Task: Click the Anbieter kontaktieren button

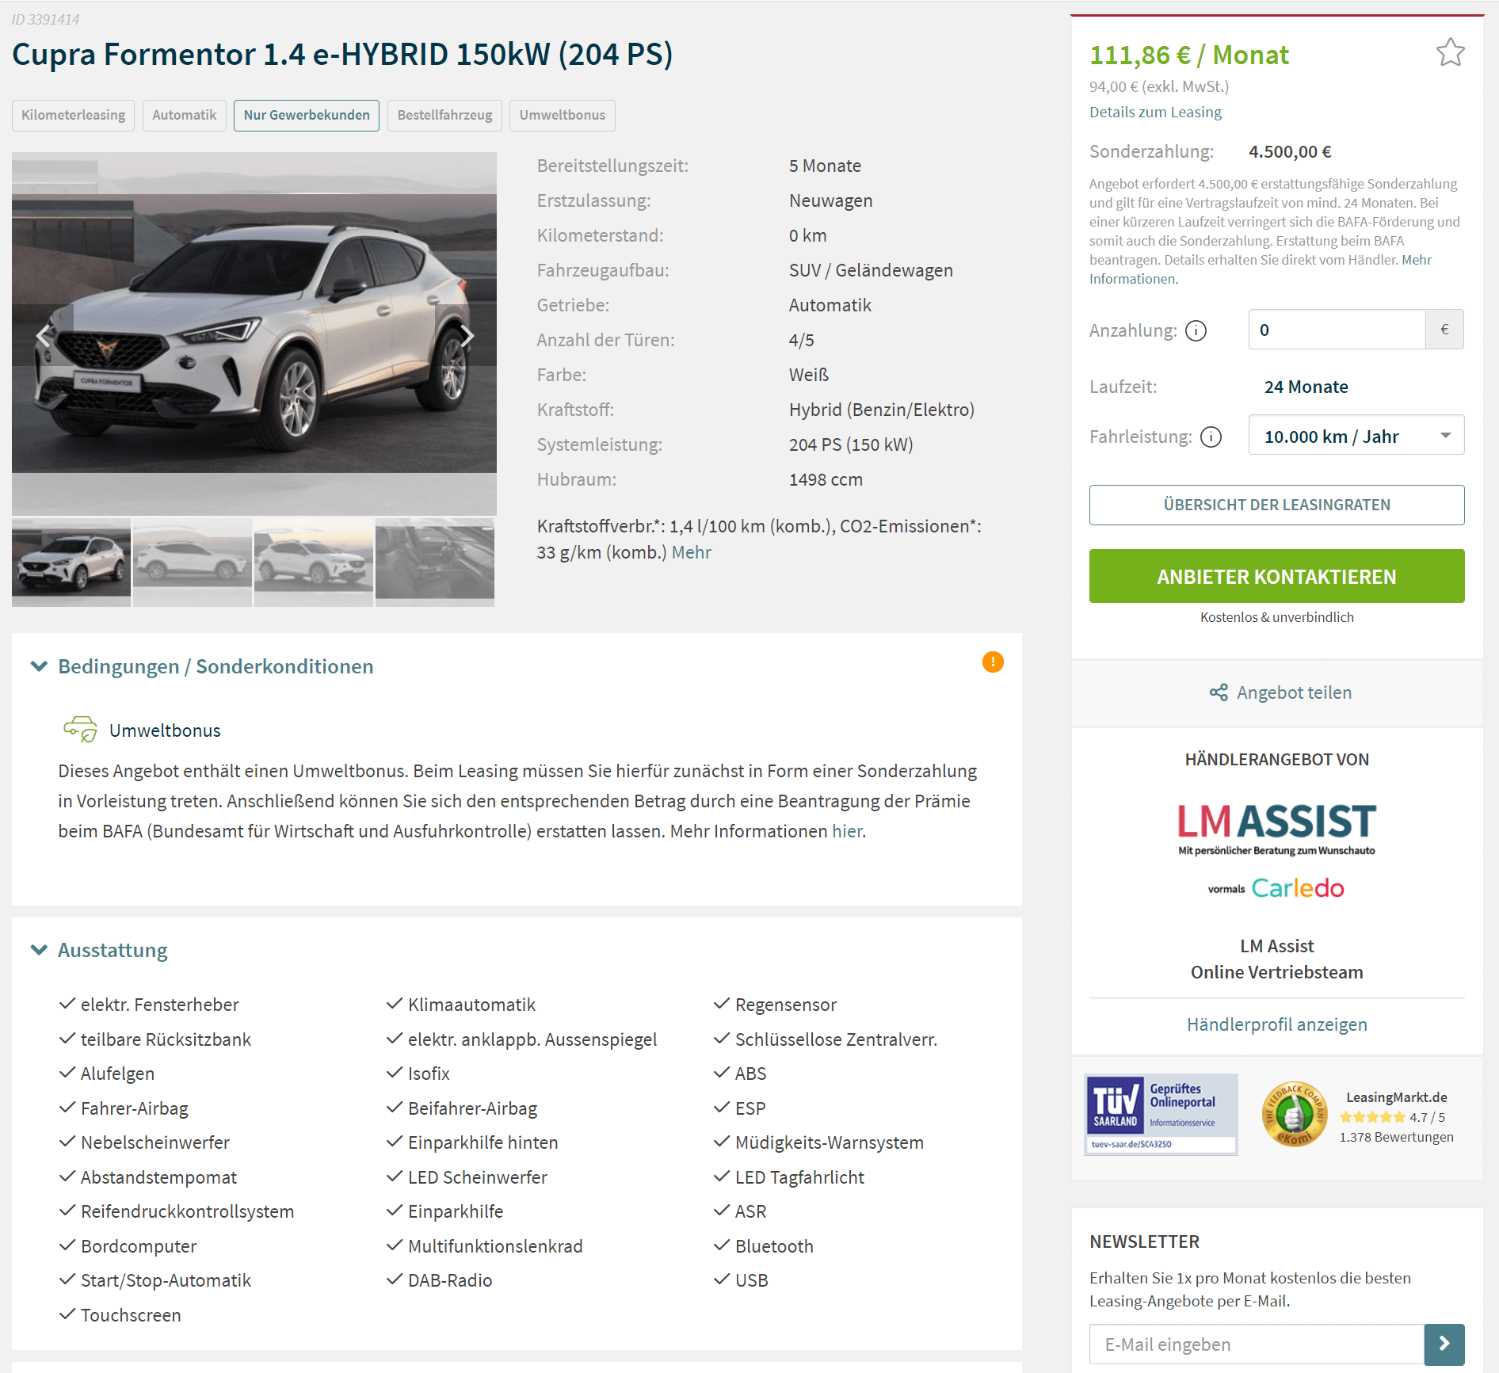Action: coord(1276,576)
